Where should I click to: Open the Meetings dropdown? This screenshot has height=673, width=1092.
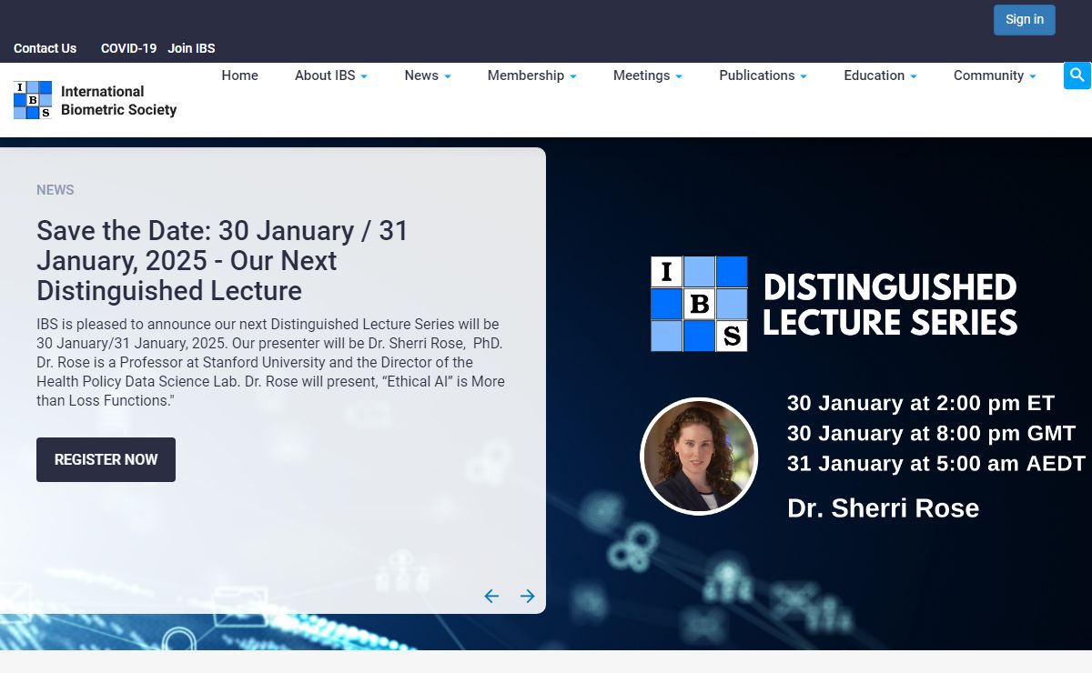tap(647, 75)
